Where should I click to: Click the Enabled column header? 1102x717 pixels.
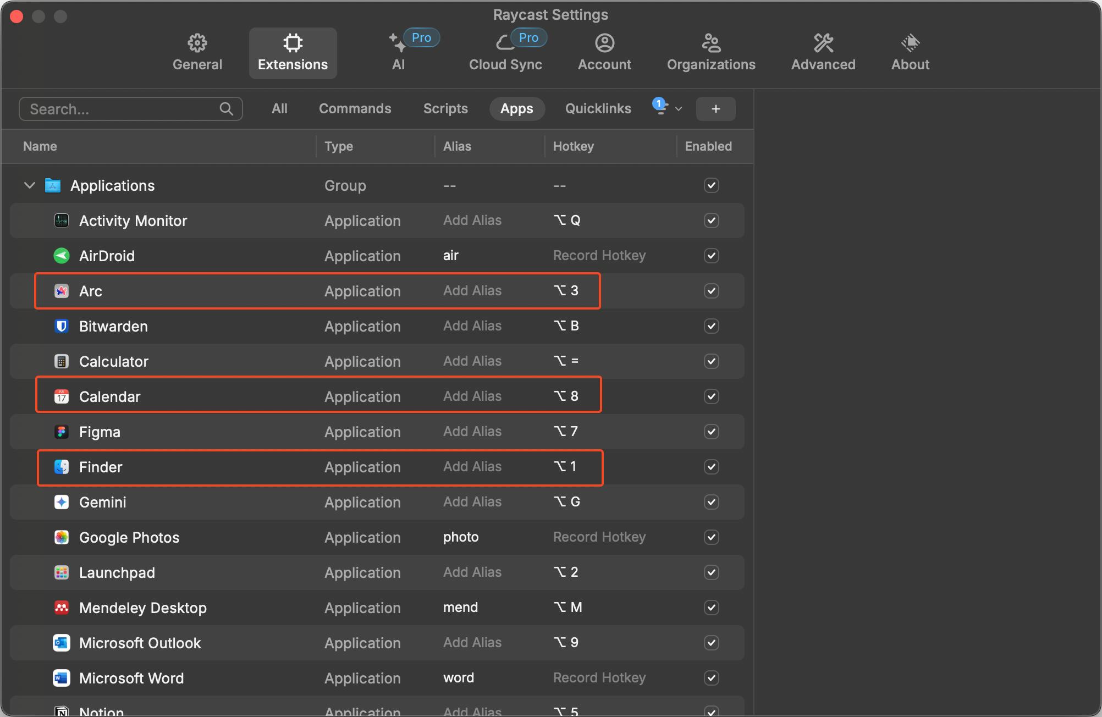click(x=708, y=146)
